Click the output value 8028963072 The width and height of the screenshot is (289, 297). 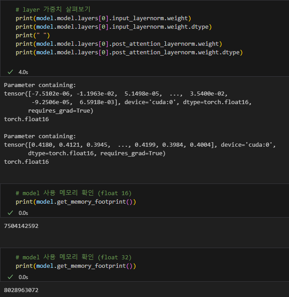[x=21, y=290]
